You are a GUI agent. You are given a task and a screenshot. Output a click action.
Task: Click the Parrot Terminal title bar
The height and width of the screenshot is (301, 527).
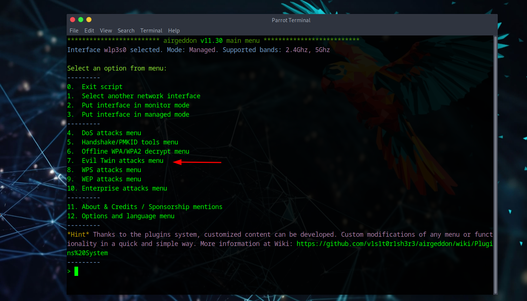point(291,20)
